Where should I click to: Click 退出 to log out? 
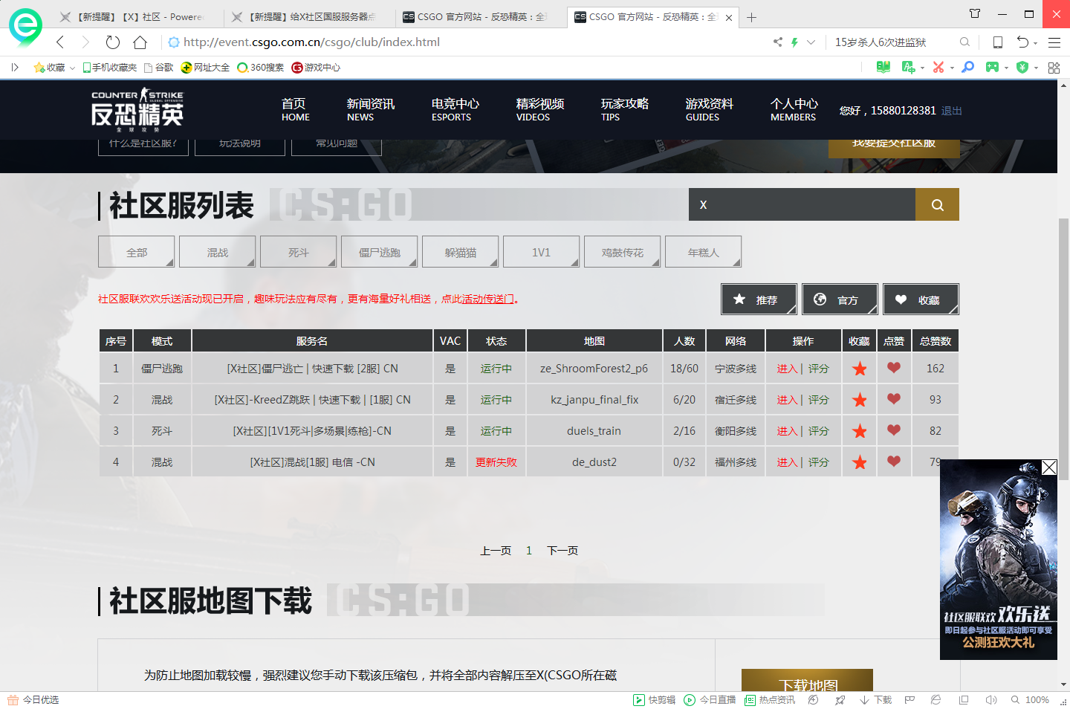coord(952,110)
